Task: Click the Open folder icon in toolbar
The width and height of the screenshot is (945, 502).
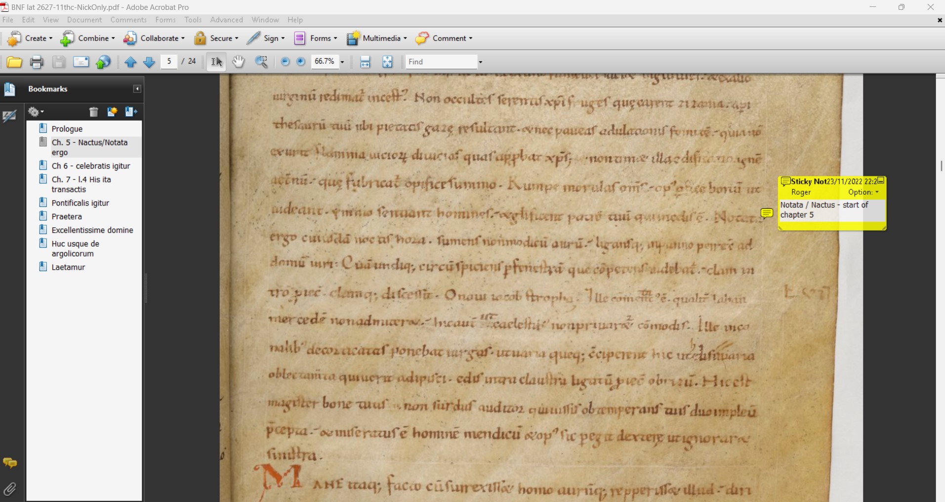Action: coord(14,62)
